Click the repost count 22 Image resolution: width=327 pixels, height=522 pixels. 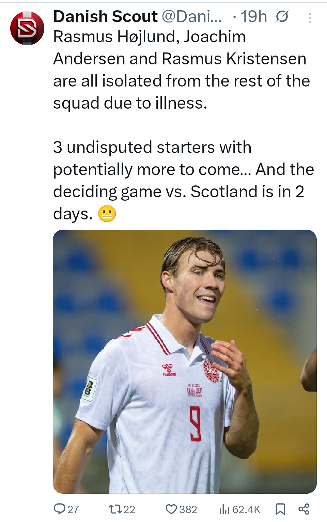129,509
